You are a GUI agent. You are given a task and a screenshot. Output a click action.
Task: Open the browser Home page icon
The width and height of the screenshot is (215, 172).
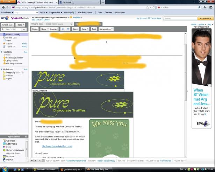pos(205,7)
